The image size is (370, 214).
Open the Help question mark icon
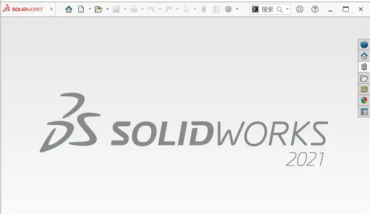[315, 9]
